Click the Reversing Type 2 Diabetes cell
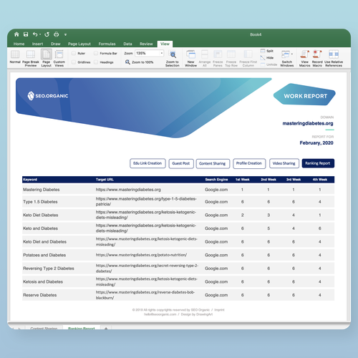The width and height of the screenshot is (358, 358). coord(49,268)
